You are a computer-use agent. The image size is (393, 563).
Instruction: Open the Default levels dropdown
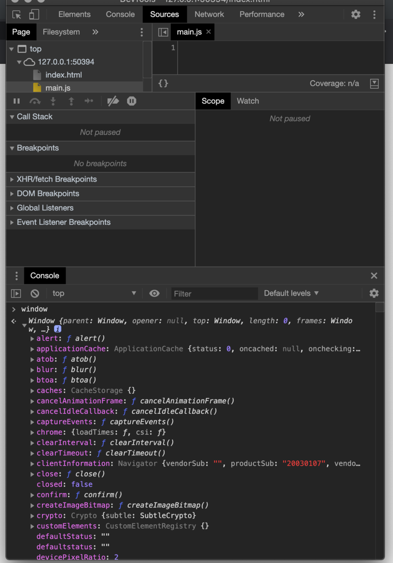tap(291, 293)
